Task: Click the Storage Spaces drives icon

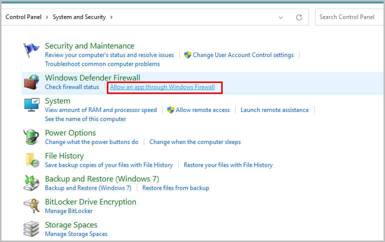Action: [31, 228]
